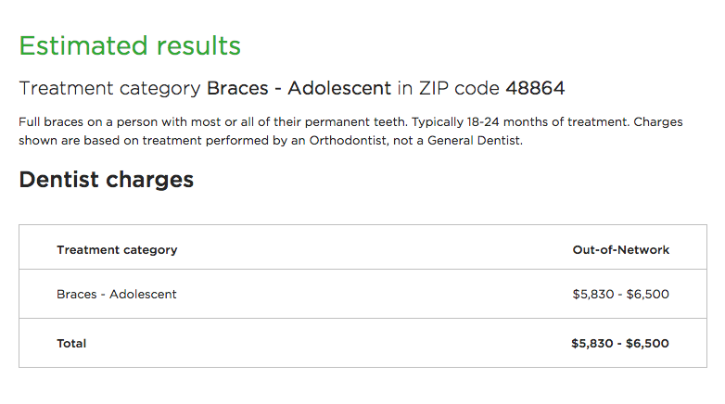Screen dimensions: 725x404
Task: Click bold Braces - Adolescent in the subtitle
Action: click(299, 89)
